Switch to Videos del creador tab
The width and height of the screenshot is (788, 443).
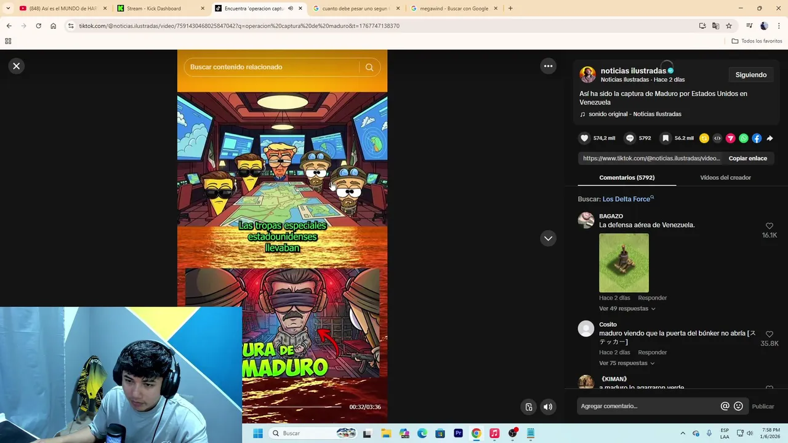(725, 177)
